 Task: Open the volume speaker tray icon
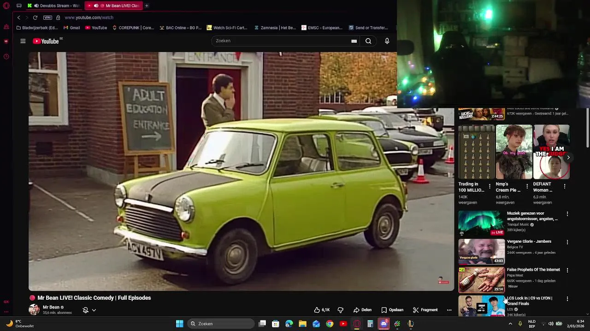pos(551,324)
